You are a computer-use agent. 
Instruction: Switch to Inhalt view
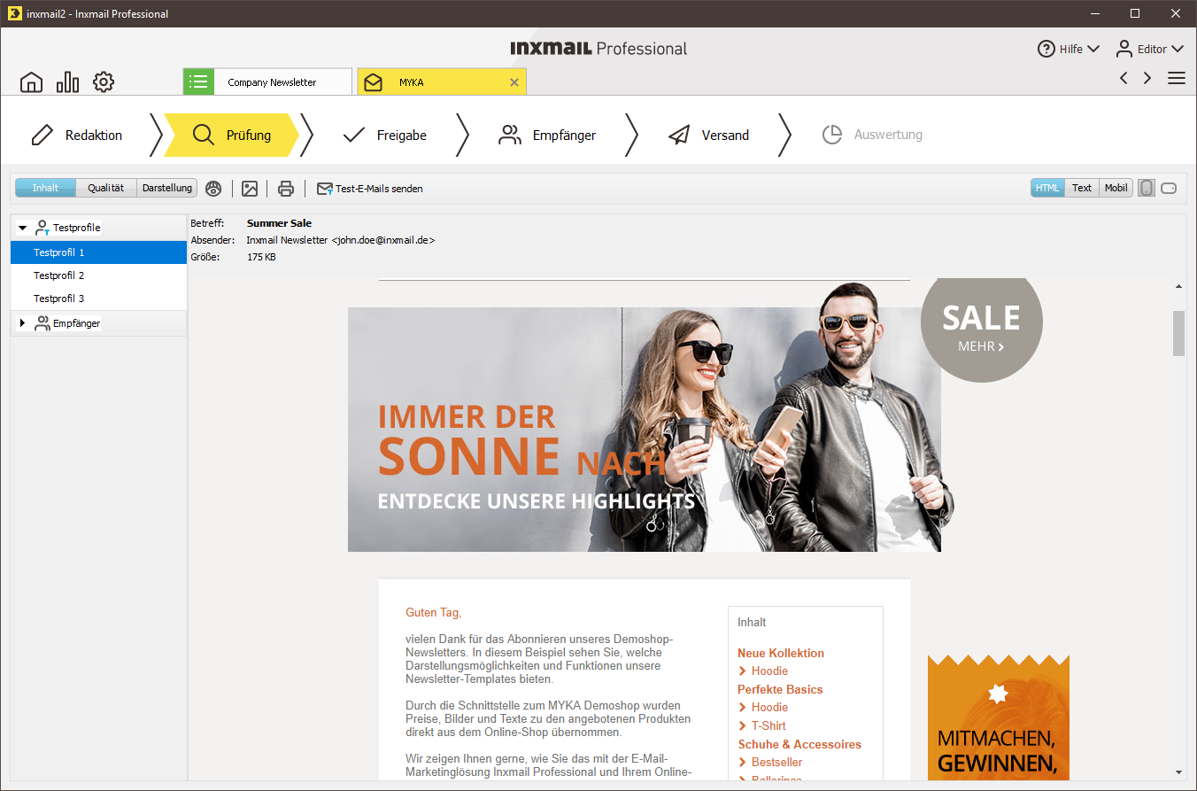(45, 188)
